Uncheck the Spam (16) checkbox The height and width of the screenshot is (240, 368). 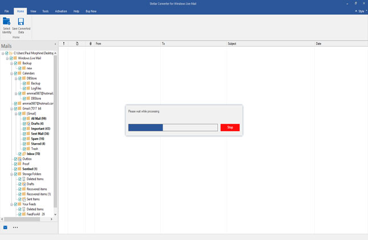pos(24,139)
